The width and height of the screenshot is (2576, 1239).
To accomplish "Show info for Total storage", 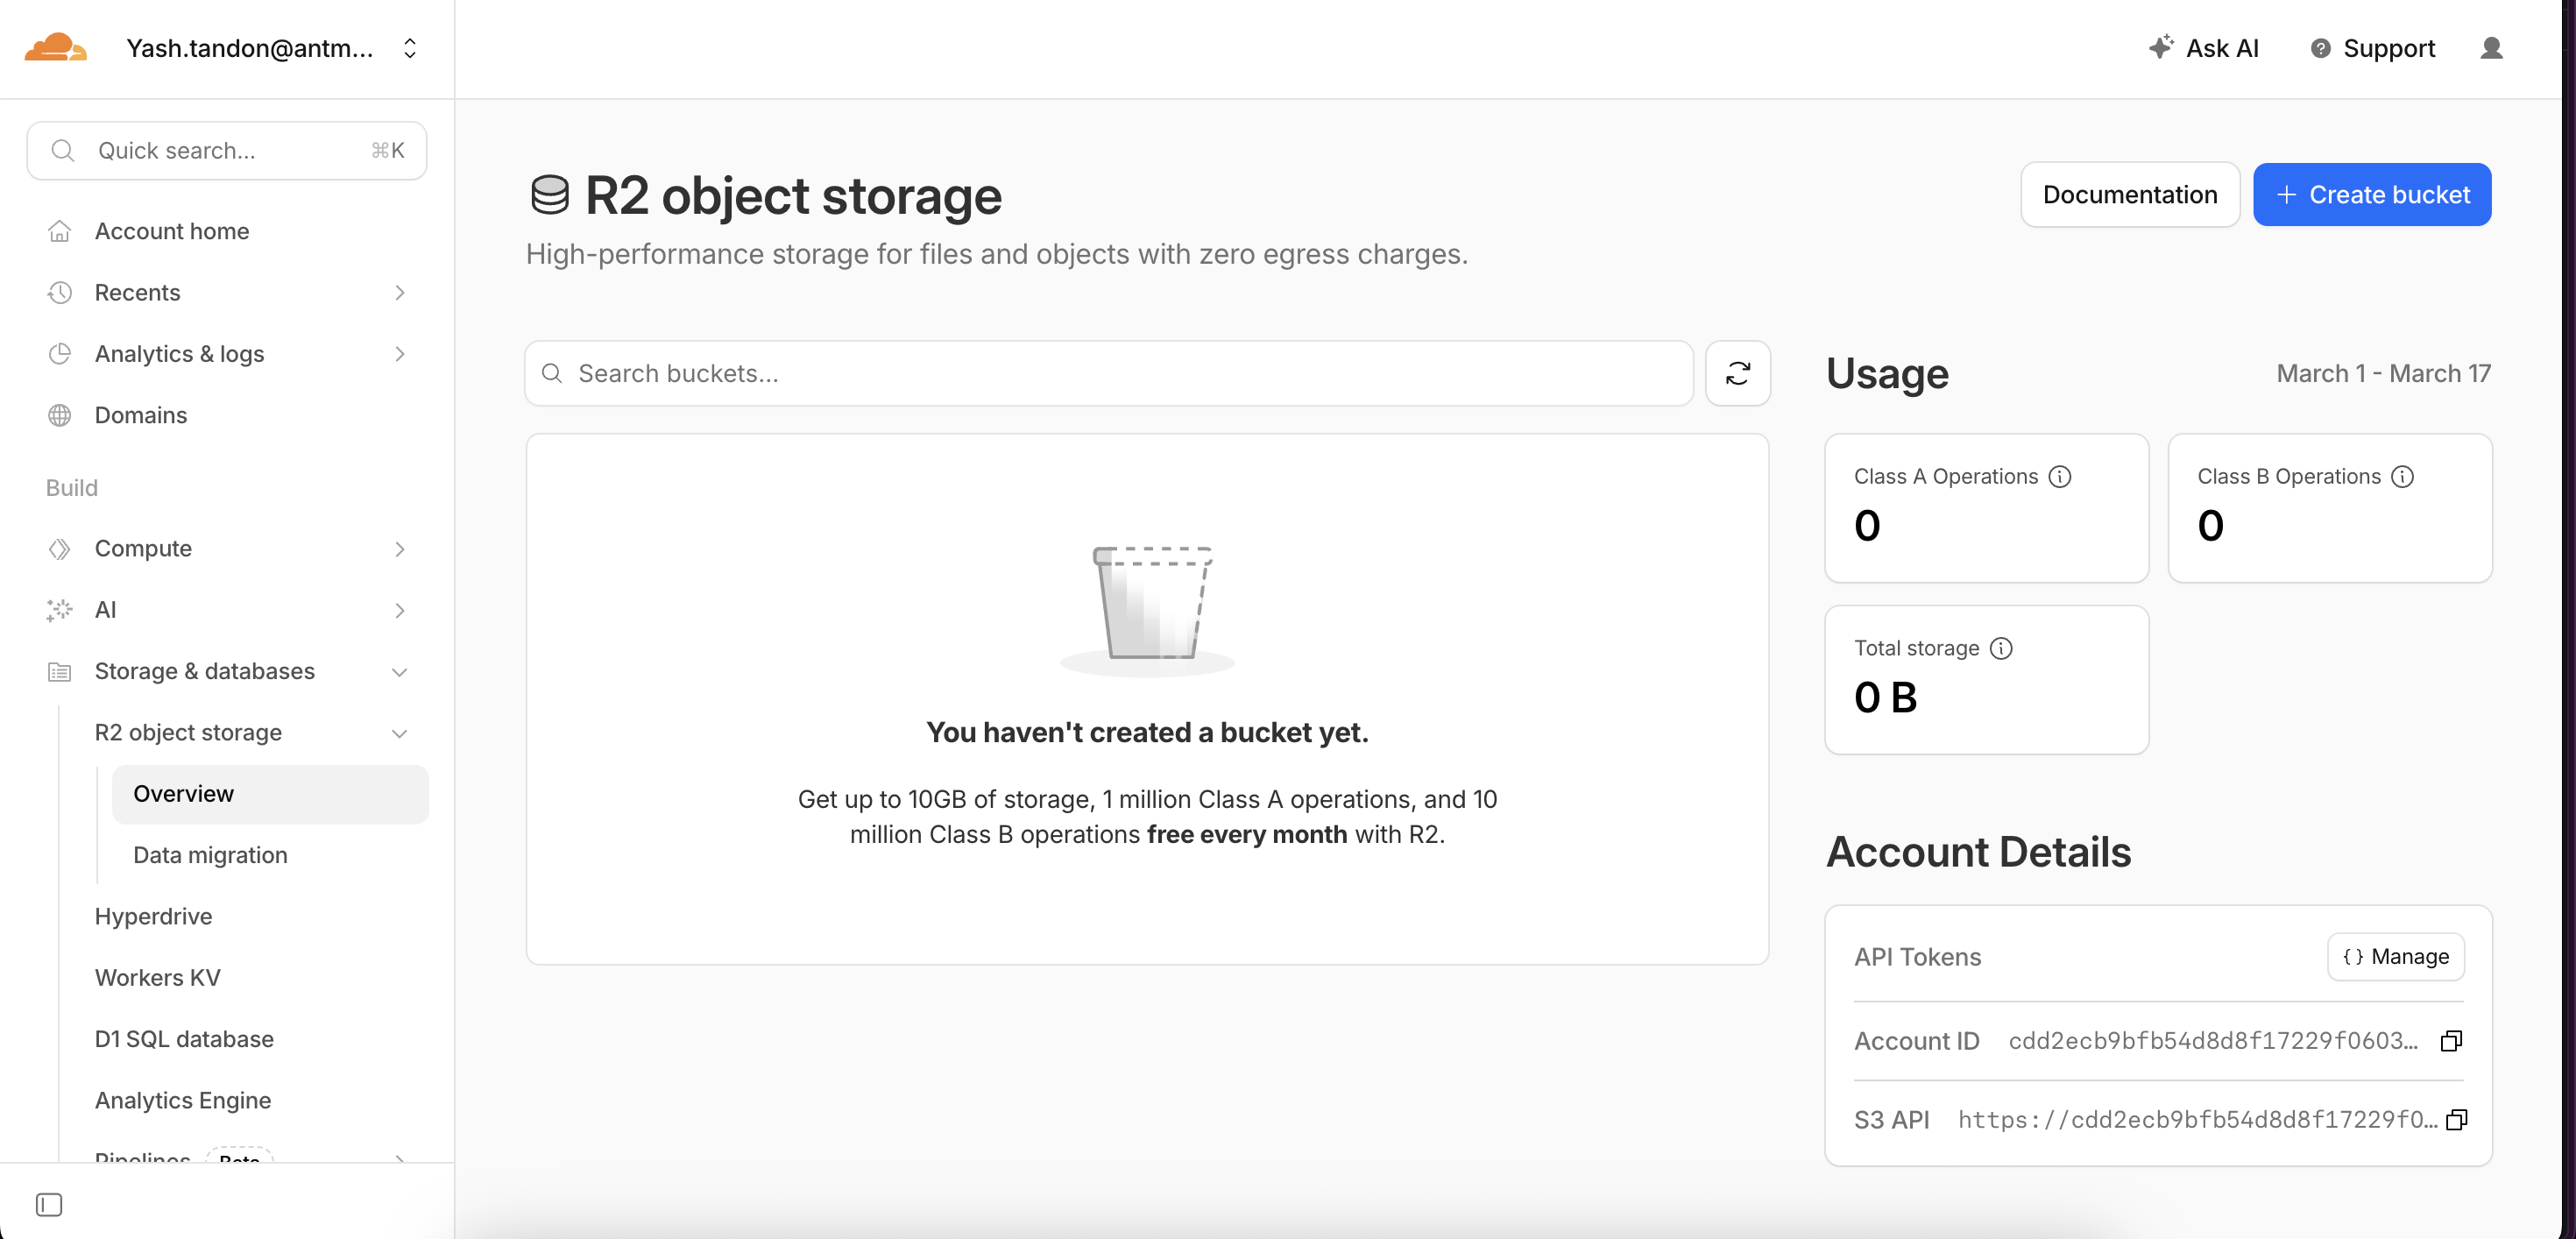I will [x=2001, y=648].
